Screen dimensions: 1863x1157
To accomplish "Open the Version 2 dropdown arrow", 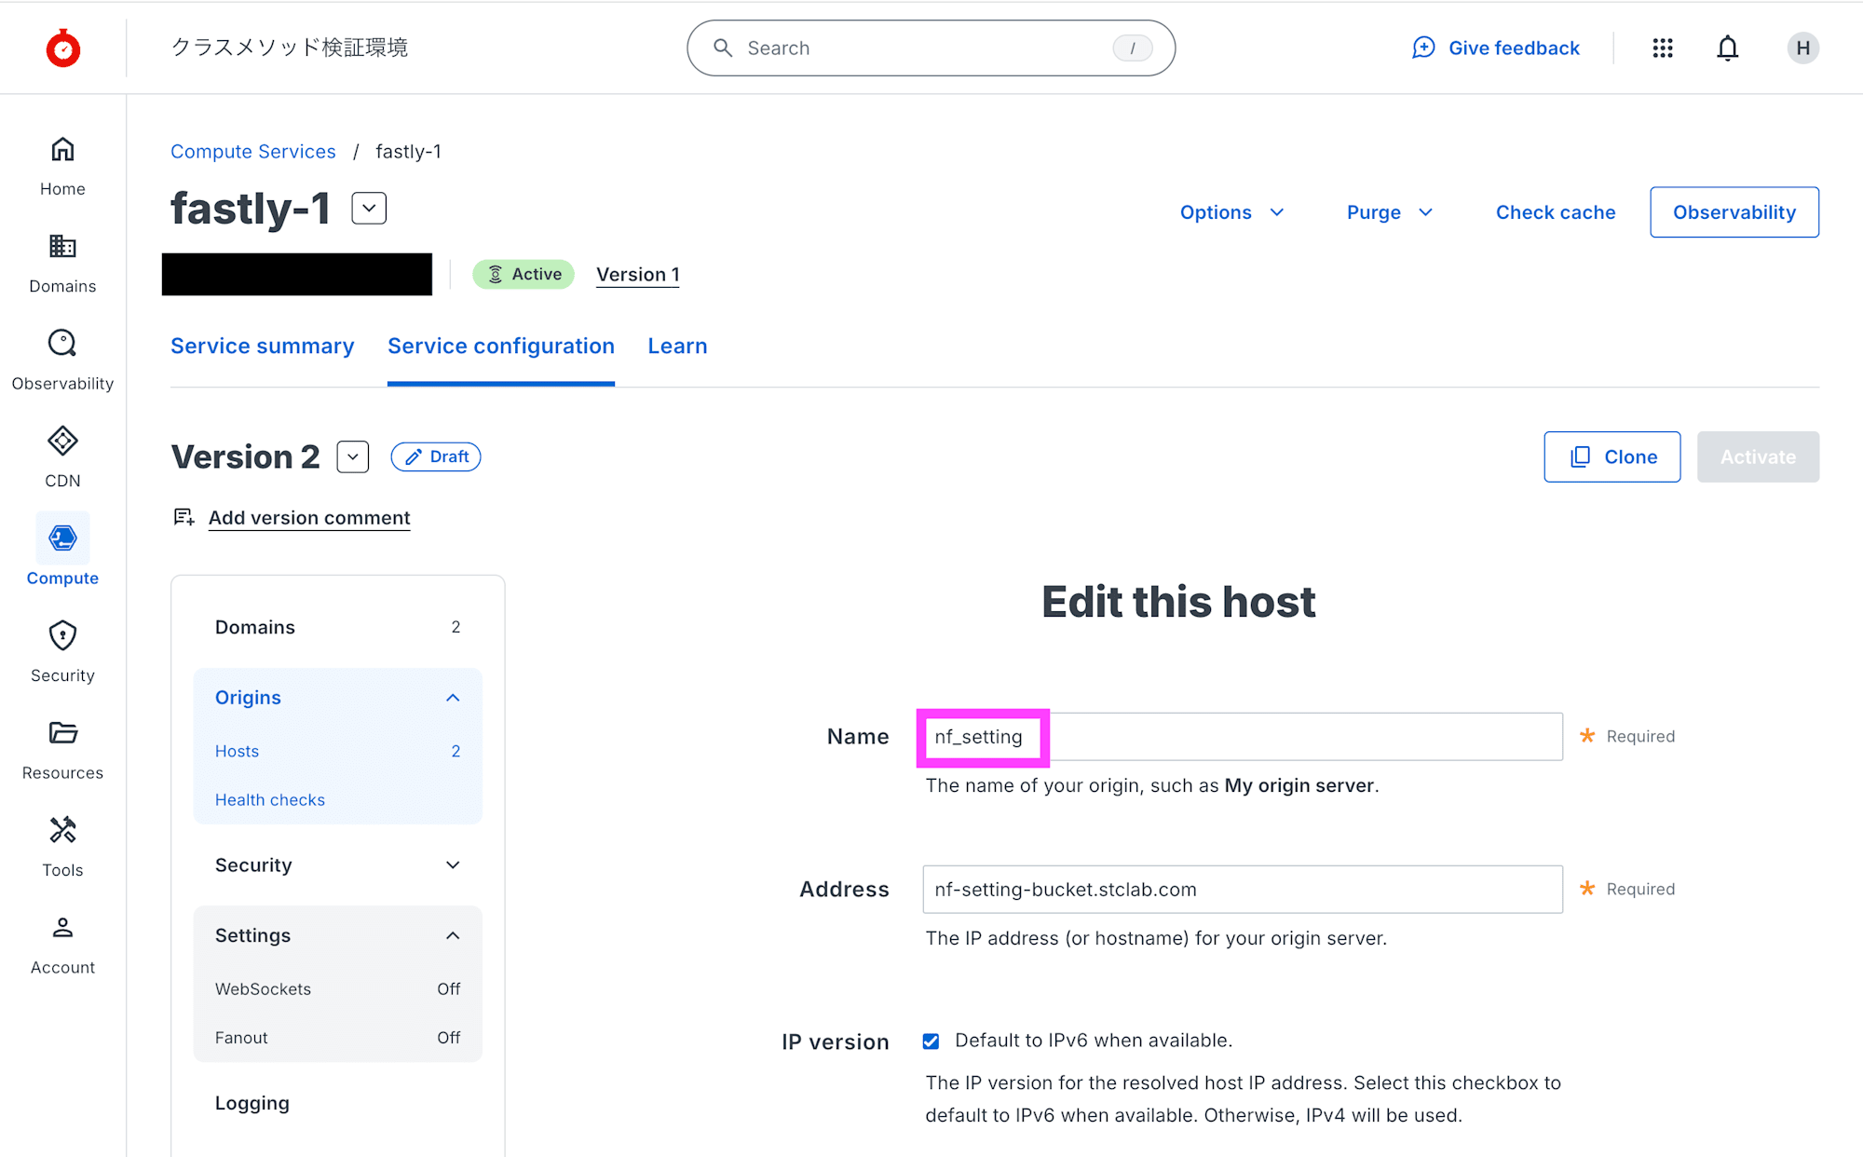I will coord(352,456).
